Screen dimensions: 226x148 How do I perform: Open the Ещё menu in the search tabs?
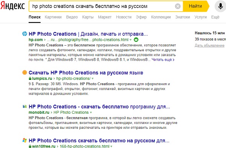215,17
